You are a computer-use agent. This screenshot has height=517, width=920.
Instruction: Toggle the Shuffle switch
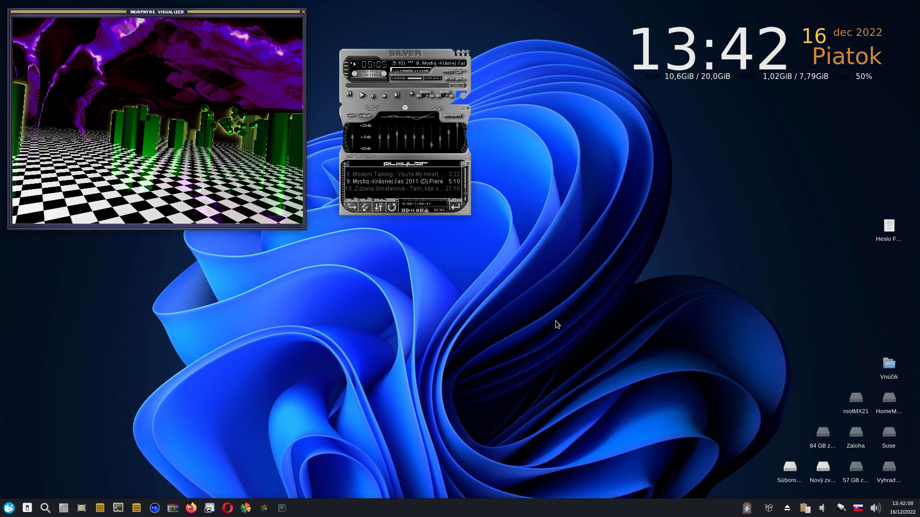(x=425, y=96)
